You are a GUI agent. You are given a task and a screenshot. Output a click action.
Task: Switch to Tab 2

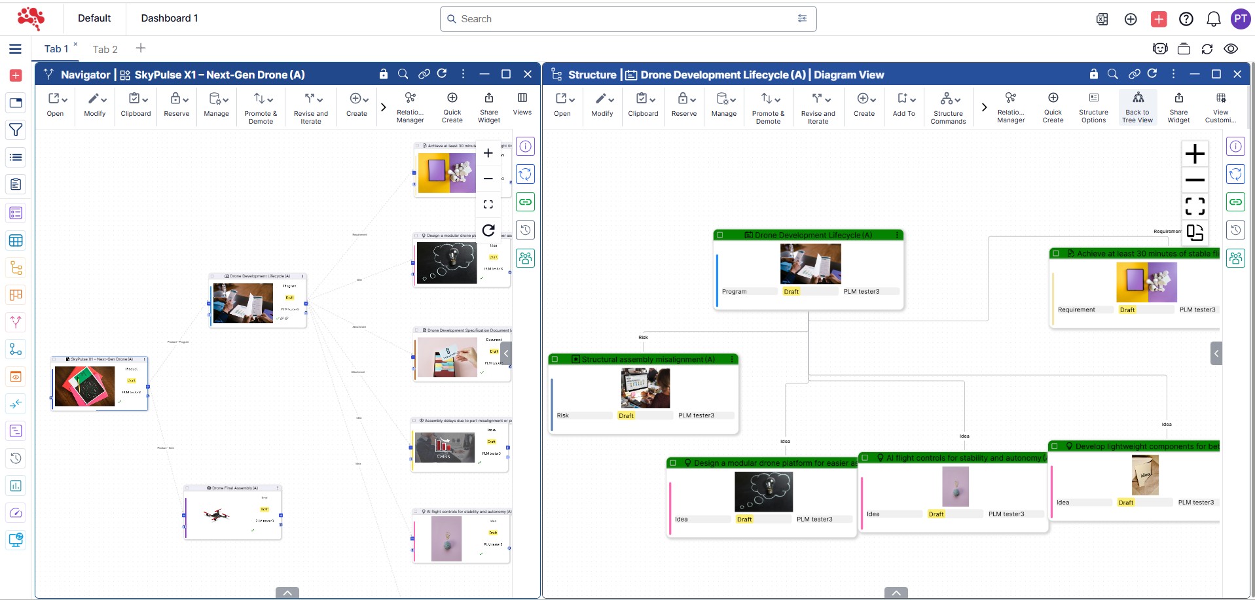click(x=105, y=49)
